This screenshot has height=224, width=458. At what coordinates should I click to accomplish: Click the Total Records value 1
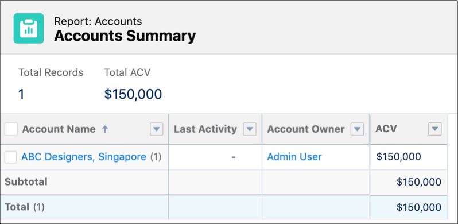pos(21,94)
